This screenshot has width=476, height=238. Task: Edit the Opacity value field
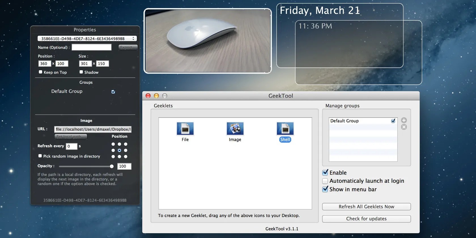coord(124,166)
